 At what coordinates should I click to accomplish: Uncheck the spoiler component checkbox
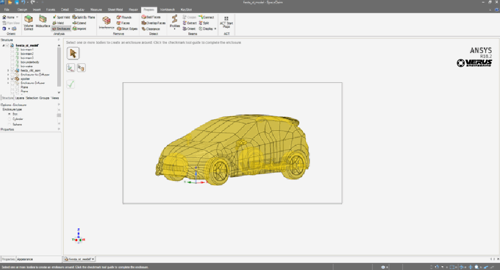[12, 79]
